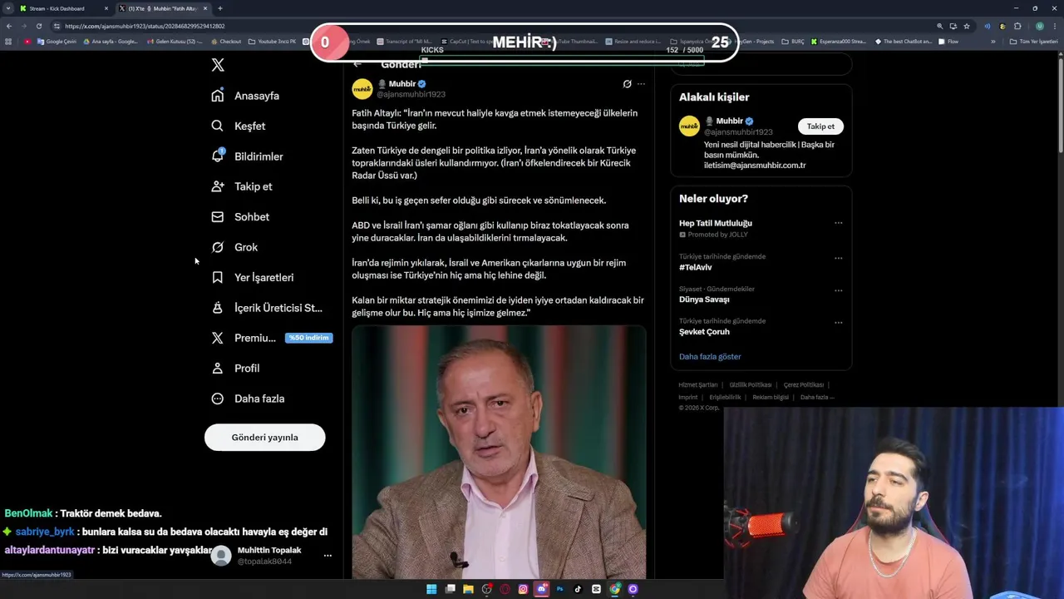Image resolution: width=1064 pixels, height=599 pixels.
Task: Open Hizmet Şartları footer link
Action: (x=697, y=385)
